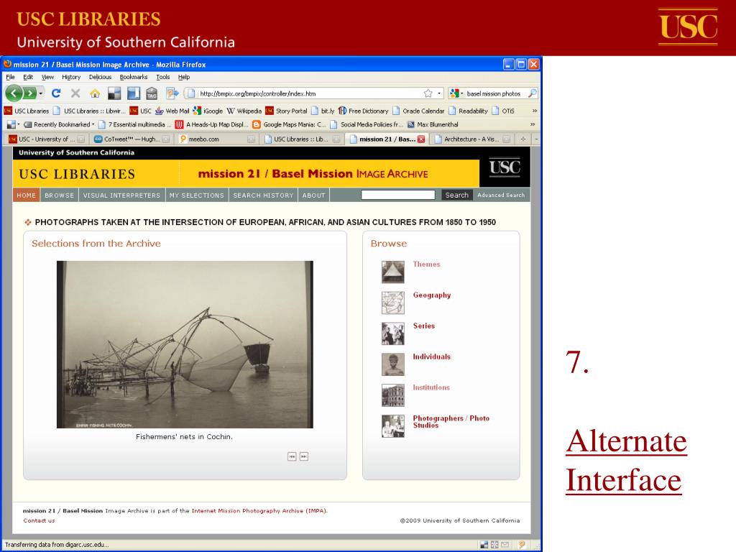Open the Delicious menu
This screenshot has height=552, width=736.
click(x=100, y=77)
